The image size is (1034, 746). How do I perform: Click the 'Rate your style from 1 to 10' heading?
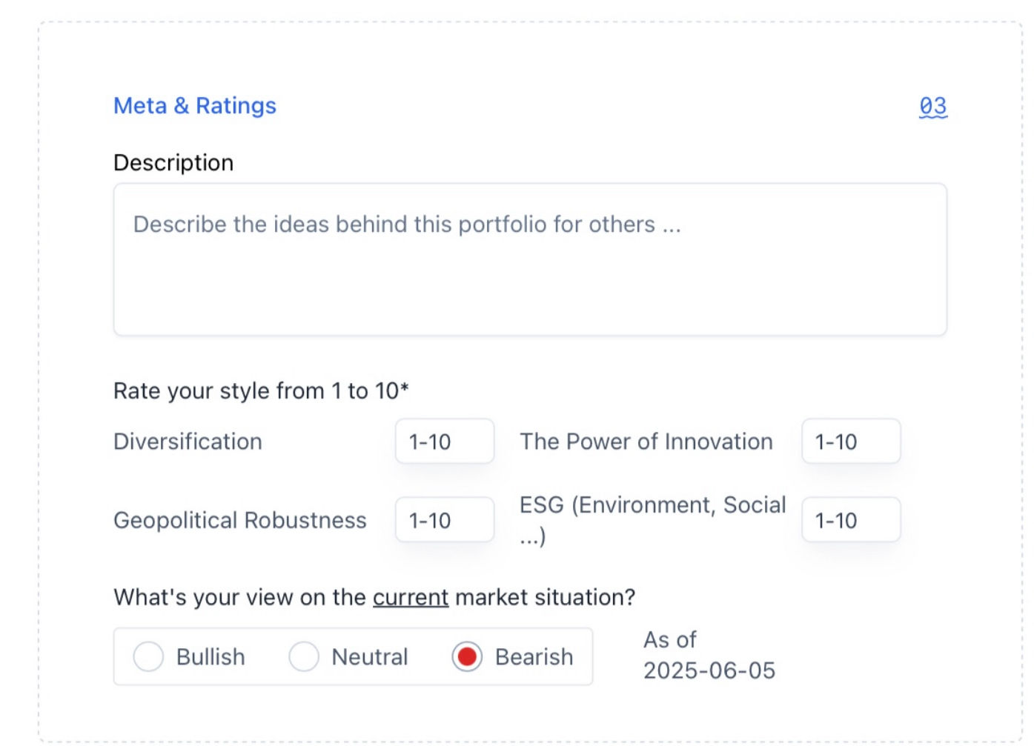261,390
